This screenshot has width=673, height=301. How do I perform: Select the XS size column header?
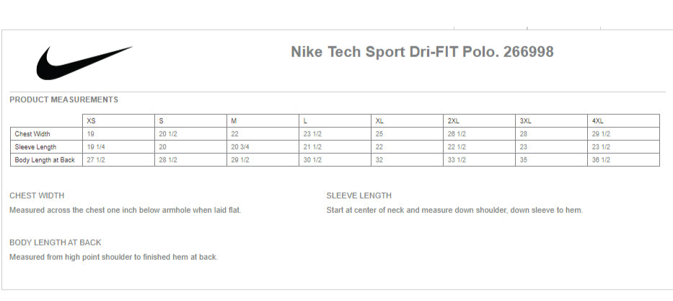coord(91,121)
